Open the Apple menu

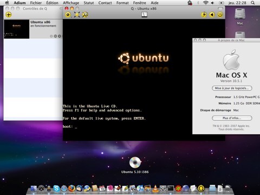pyautogui.click(x=7, y=3)
